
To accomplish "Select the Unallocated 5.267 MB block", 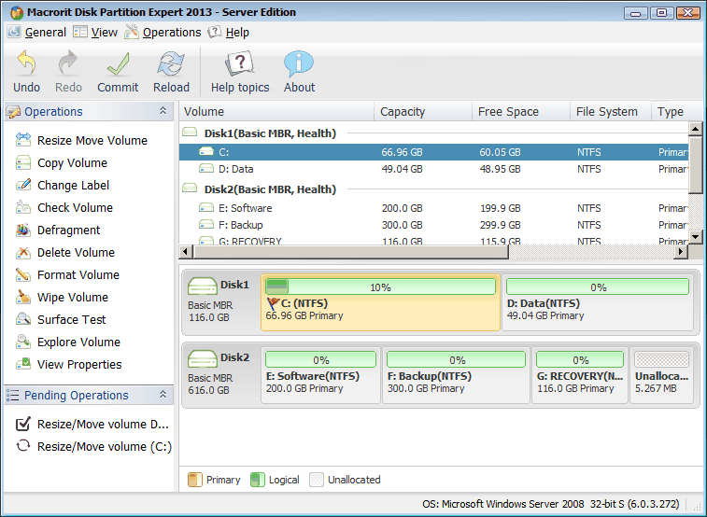I will pyautogui.click(x=661, y=375).
